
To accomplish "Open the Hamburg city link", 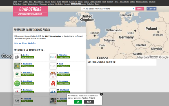I will pos(27,64).
